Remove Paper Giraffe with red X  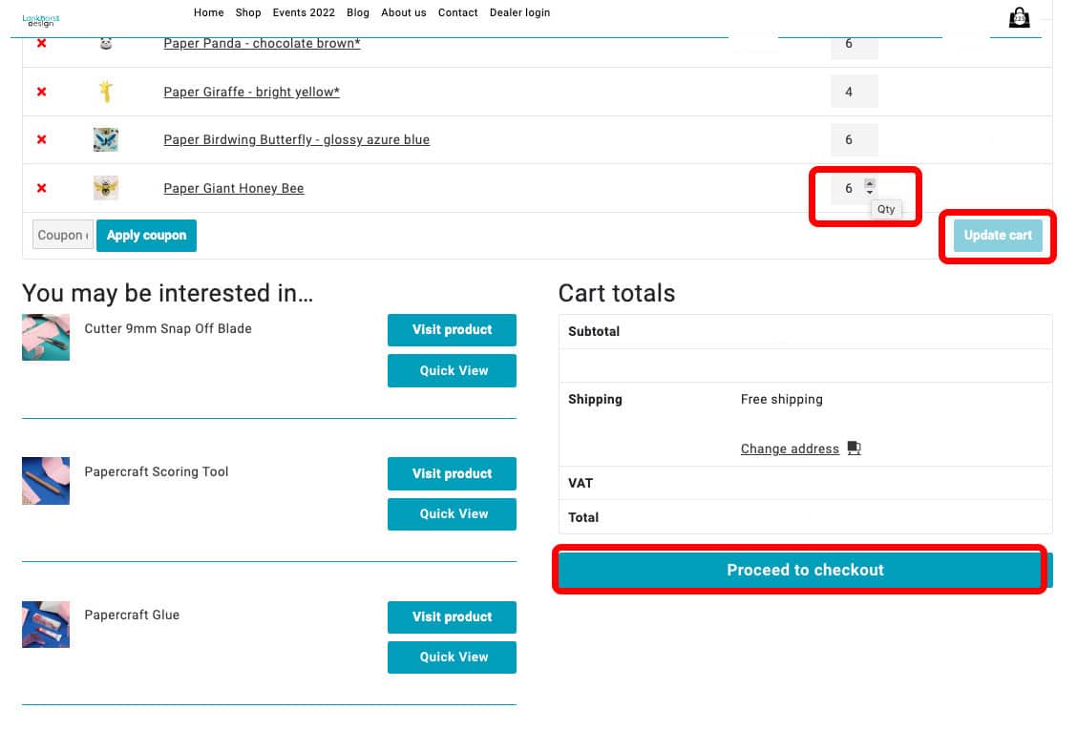point(41,92)
